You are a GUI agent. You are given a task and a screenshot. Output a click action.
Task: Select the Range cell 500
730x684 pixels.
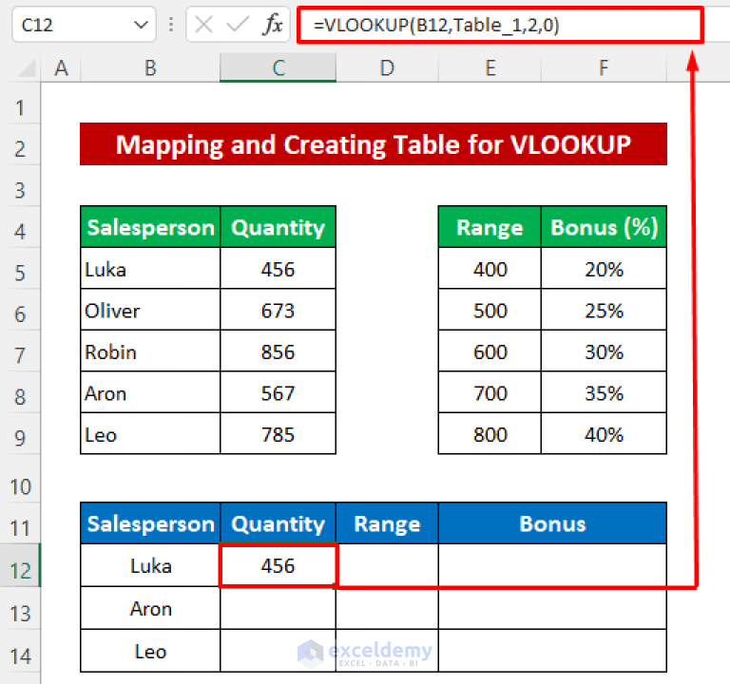(490, 310)
